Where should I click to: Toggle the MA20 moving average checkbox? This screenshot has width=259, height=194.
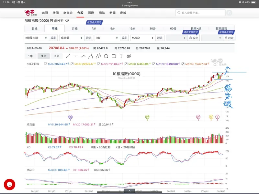tap(99, 64)
